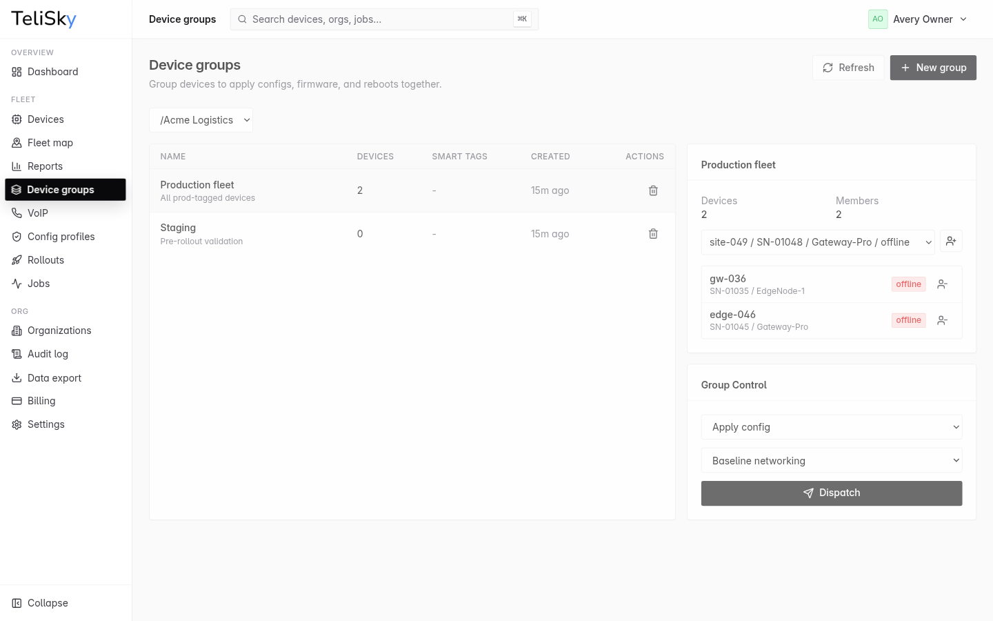
Task: Open the Baseline networking profile dropdown
Action: click(x=832, y=460)
